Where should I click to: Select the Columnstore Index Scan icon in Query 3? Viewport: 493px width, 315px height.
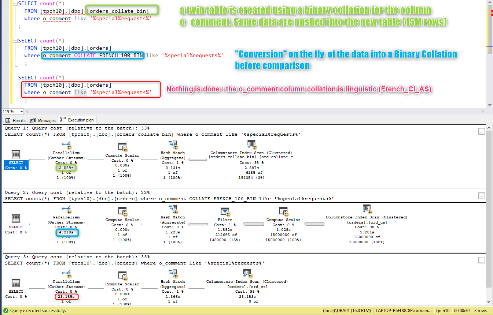tap(247, 273)
